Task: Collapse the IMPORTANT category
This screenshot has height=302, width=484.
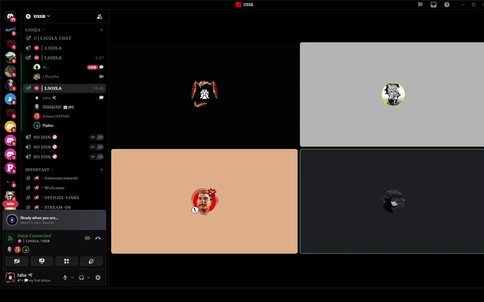Action: 39,170
